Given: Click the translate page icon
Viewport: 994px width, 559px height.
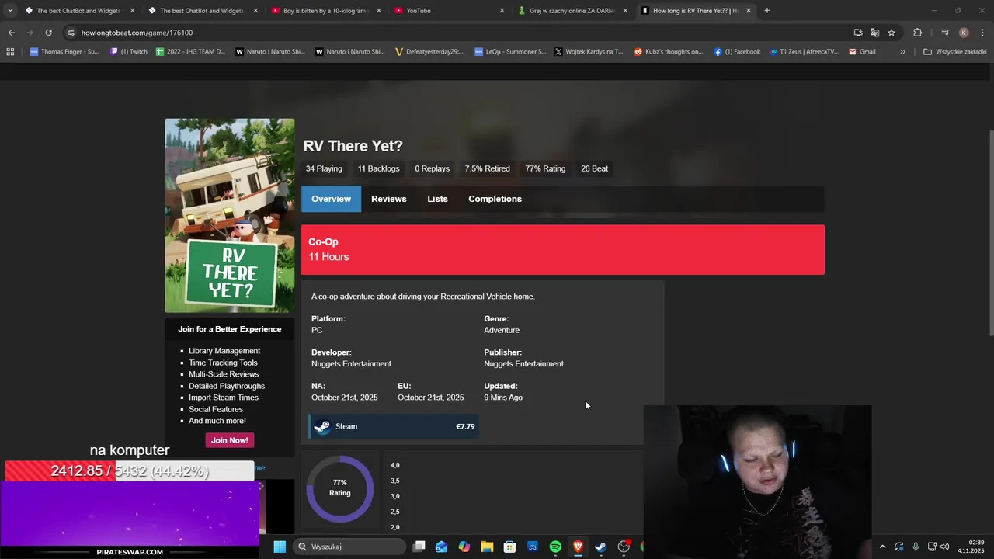Looking at the screenshot, I should (x=874, y=33).
